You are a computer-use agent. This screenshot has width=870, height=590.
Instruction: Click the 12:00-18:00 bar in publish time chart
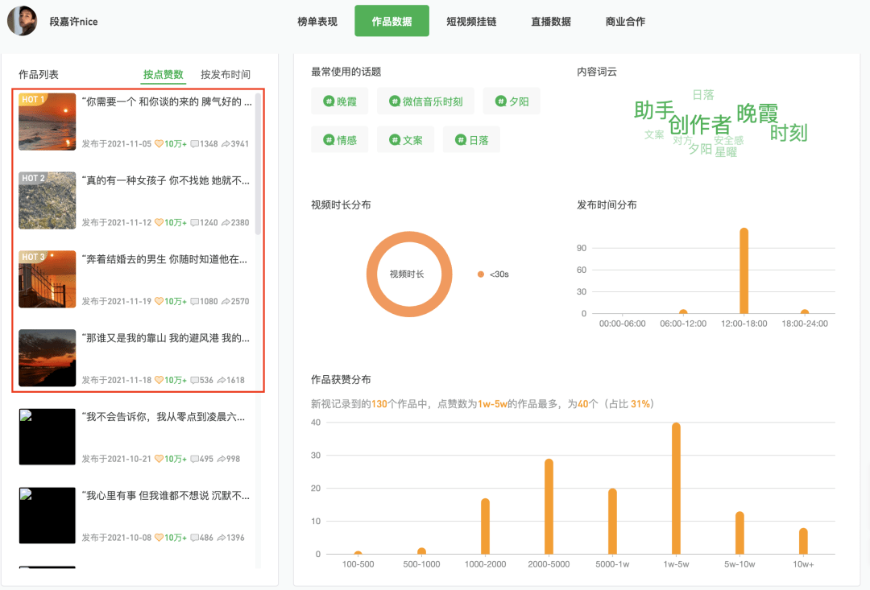click(x=744, y=270)
